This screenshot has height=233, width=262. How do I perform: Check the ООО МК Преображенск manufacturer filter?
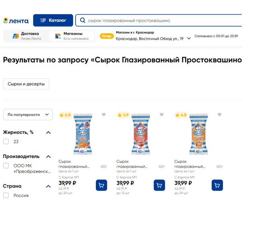pyautogui.click(x=6, y=166)
